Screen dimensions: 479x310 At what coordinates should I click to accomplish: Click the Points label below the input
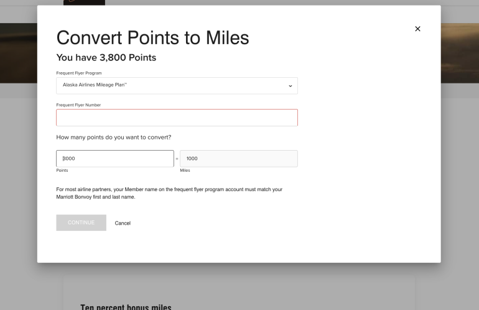pos(62,170)
